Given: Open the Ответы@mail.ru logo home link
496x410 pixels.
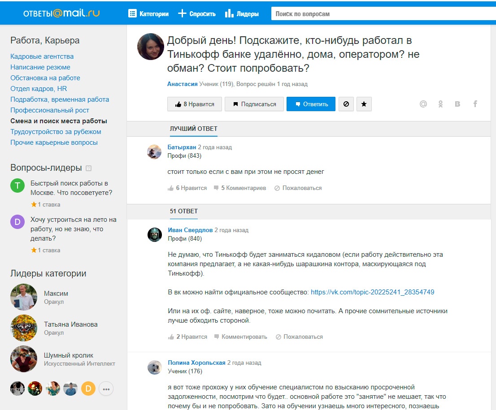Looking at the screenshot, I should (x=61, y=13).
